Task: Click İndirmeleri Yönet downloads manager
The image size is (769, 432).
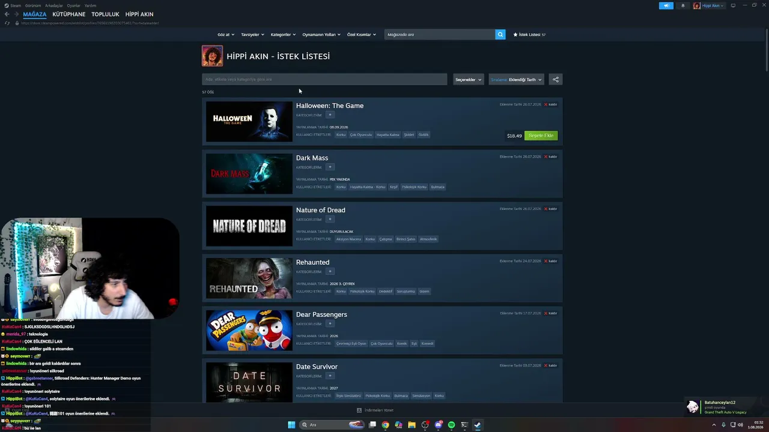Action: tap(375, 410)
